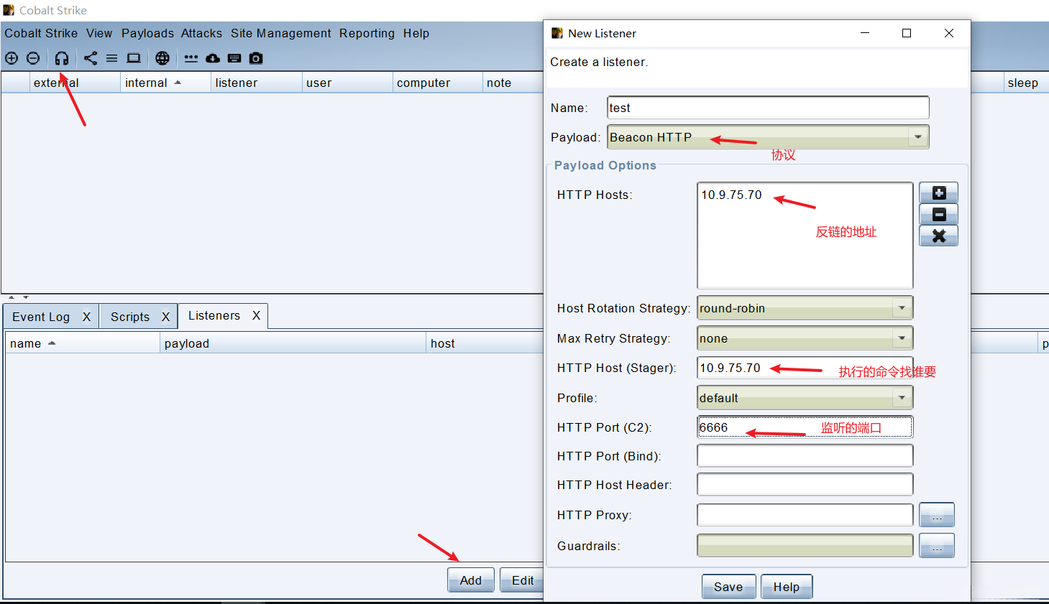Close the Listeners tab
The image size is (1049, 604).
click(x=256, y=315)
